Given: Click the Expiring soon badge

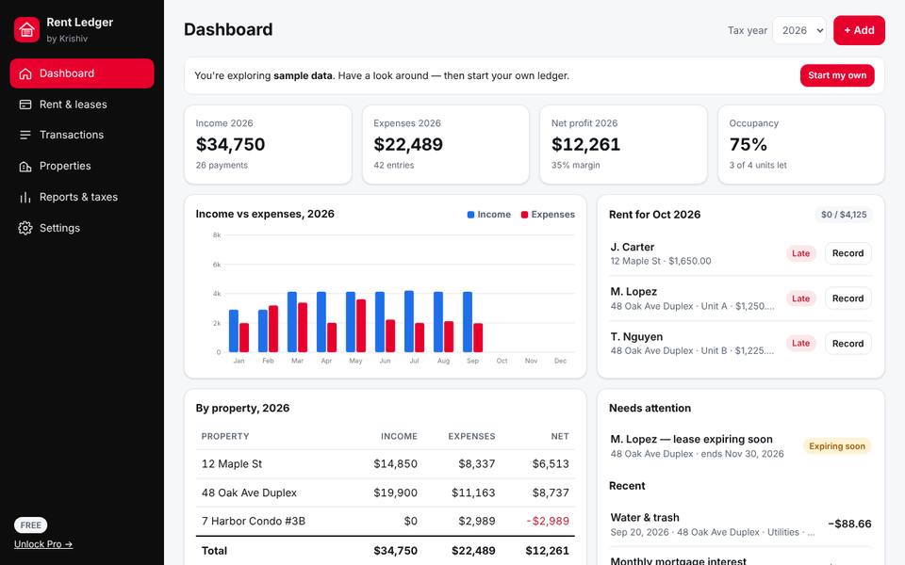Looking at the screenshot, I should click(x=837, y=446).
